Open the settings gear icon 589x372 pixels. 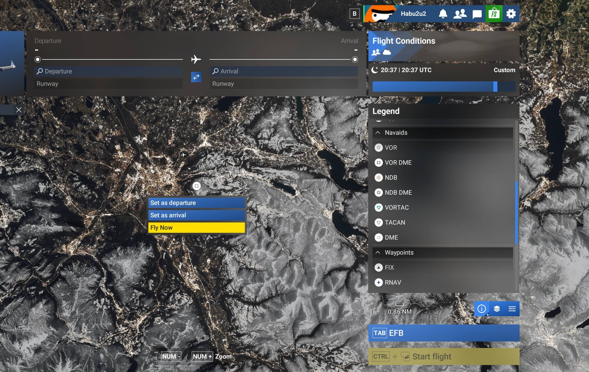coord(511,14)
